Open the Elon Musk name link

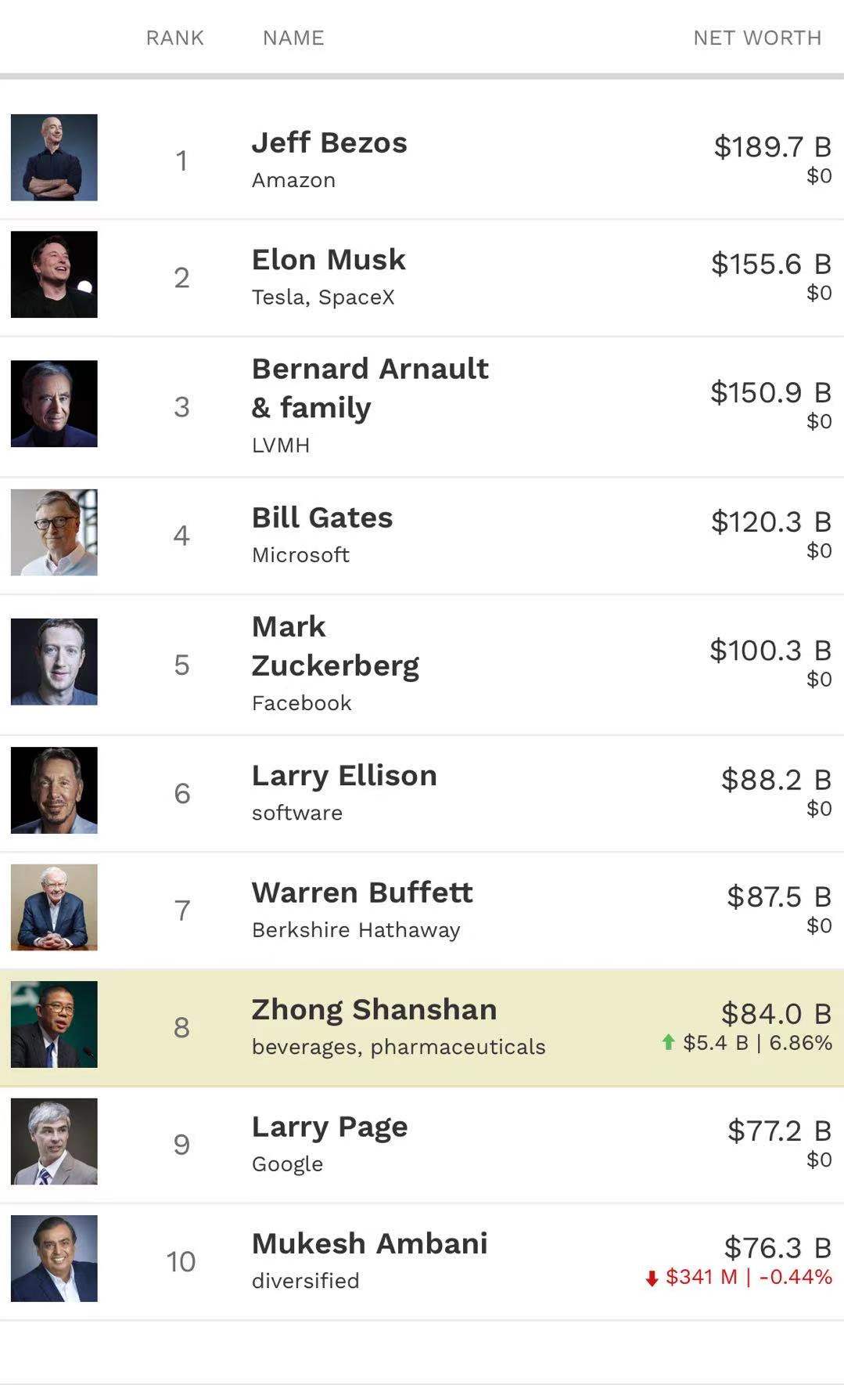(329, 260)
